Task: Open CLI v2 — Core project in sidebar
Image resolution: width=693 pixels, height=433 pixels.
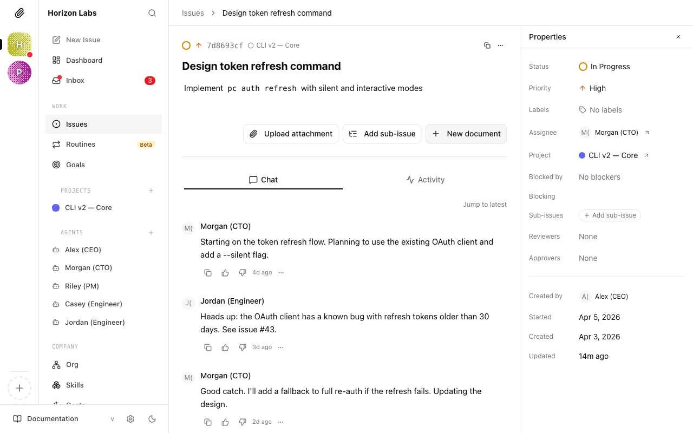Action: [x=103, y=208]
